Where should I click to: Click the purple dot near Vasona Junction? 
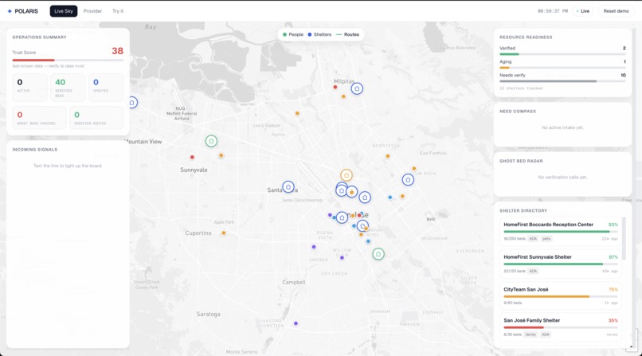click(296, 323)
